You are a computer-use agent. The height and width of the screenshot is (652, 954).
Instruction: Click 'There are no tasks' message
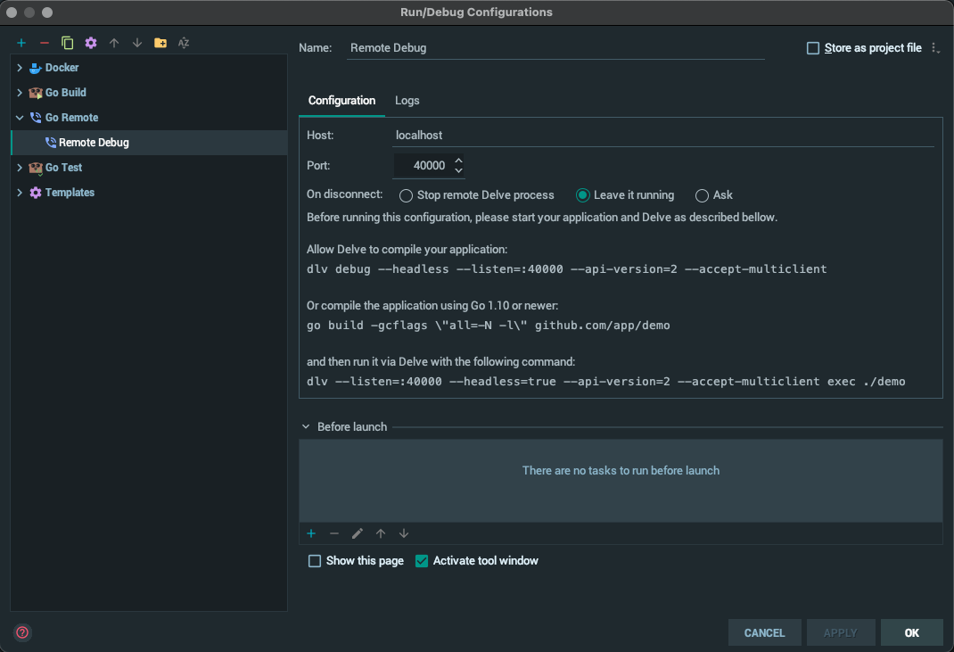coord(621,471)
